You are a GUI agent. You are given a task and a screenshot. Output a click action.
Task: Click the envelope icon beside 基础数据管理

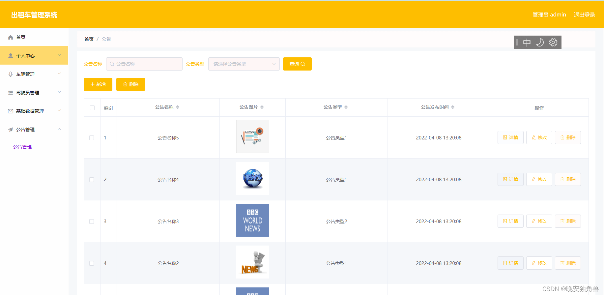coord(11,111)
